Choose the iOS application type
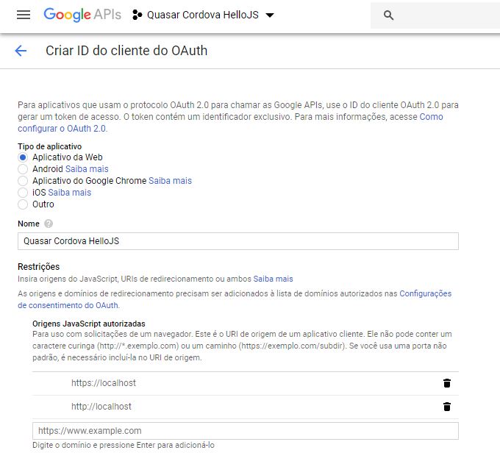The image size is (500, 464). [24, 193]
